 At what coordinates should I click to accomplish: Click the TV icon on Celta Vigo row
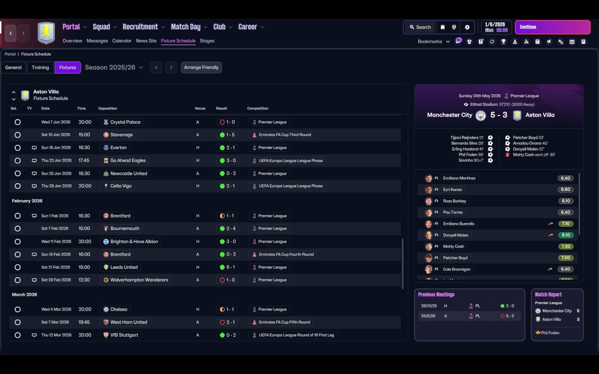(x=34, y=186)
